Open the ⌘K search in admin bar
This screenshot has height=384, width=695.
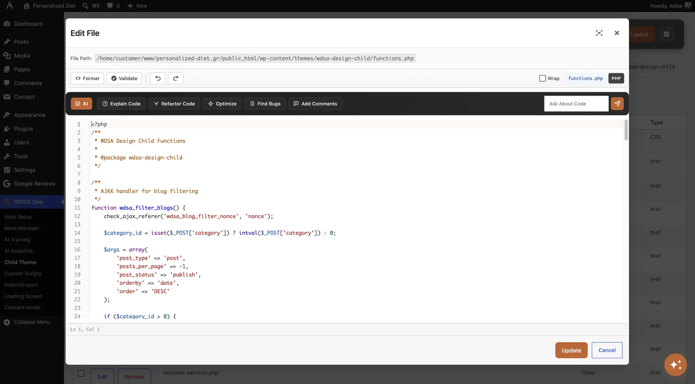point(92,6)
